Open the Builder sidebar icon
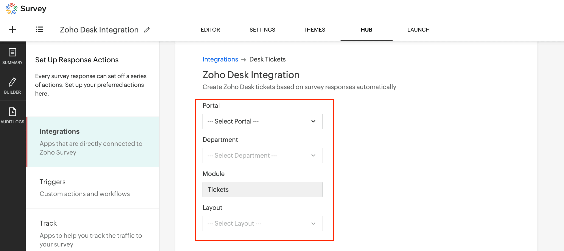The height and width of the screenshot is (251, 564). pos(12,86)
